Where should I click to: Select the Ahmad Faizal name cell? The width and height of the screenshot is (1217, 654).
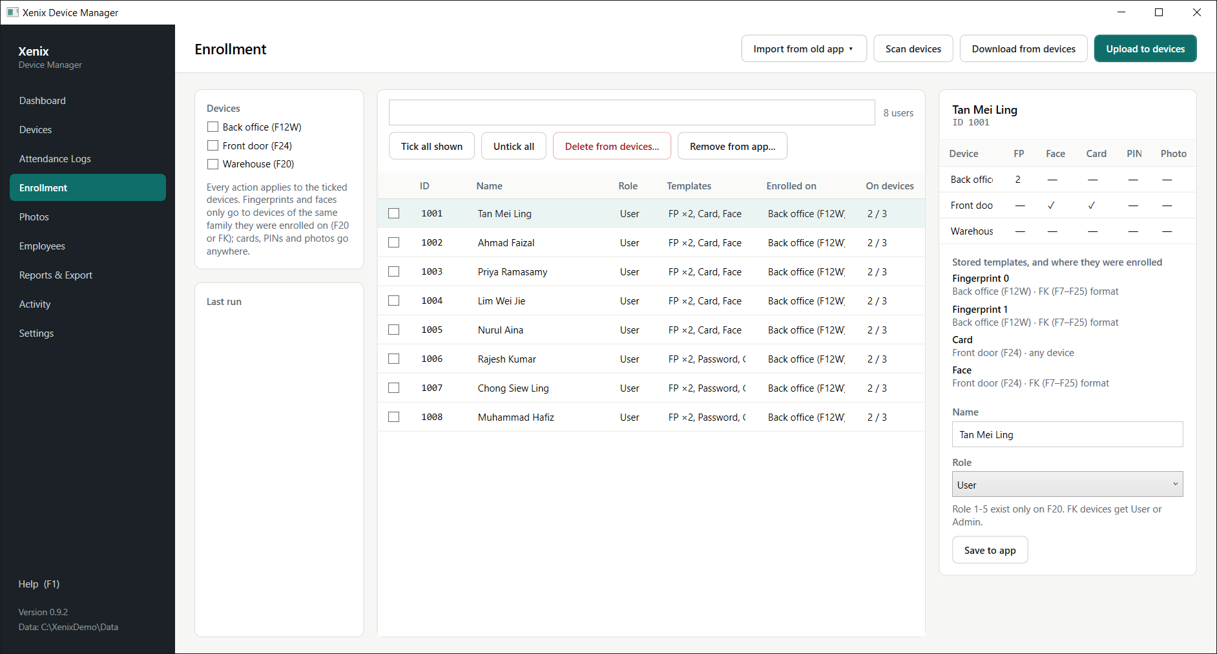[506, 242]
